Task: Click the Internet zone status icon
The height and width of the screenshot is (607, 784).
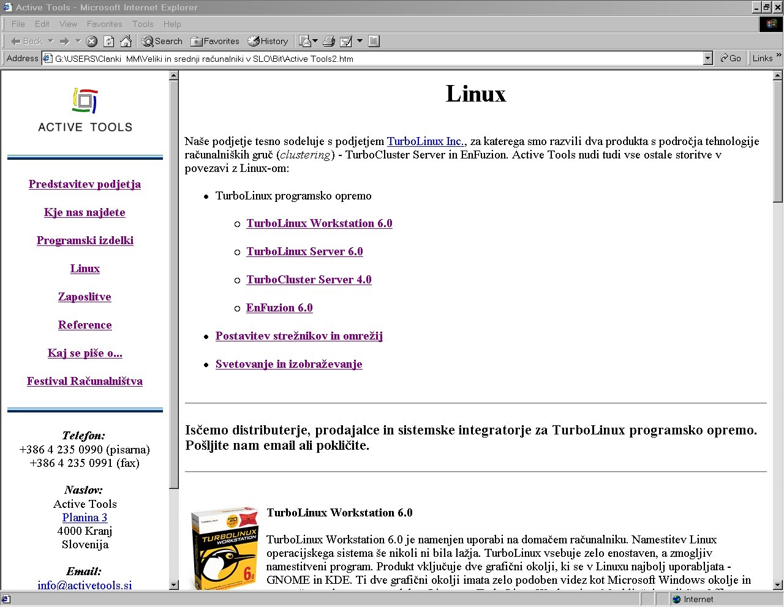Action: coord(677,599)
